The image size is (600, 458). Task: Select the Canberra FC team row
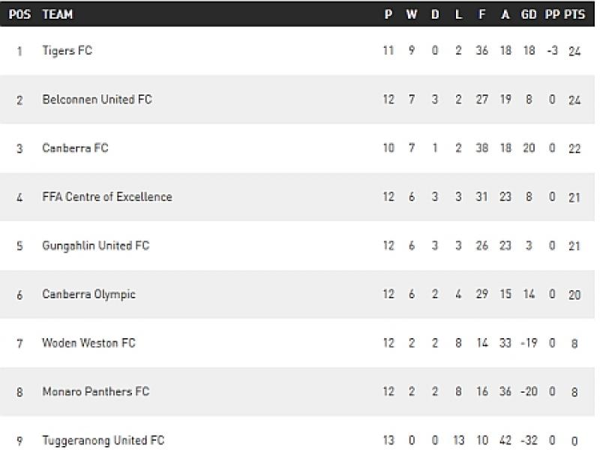tap(75, 148)
